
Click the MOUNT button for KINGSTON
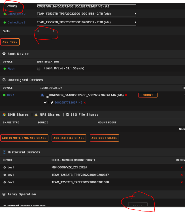pyautogui.click(x=148, y=95)
